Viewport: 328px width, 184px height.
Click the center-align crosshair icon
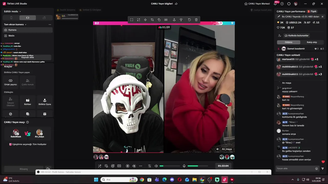coord(145,20)
